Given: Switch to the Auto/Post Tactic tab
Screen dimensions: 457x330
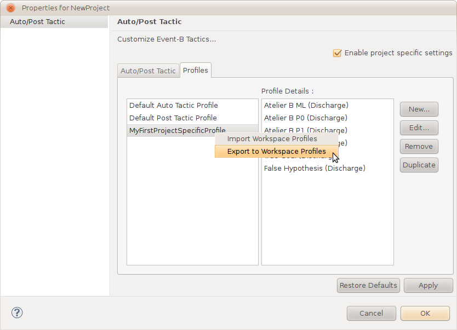Looking at the screenshot, I should [148, 71].
